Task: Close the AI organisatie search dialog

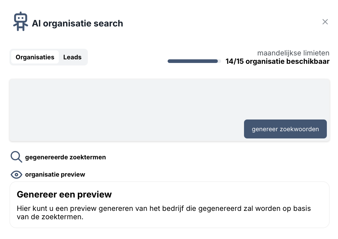Action: [x=325, y=22]
